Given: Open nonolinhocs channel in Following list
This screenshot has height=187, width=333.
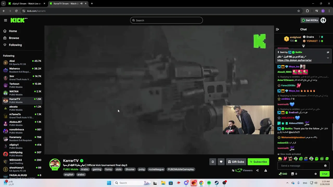Looking at the screenshot, I should click(x=22, y=131).
